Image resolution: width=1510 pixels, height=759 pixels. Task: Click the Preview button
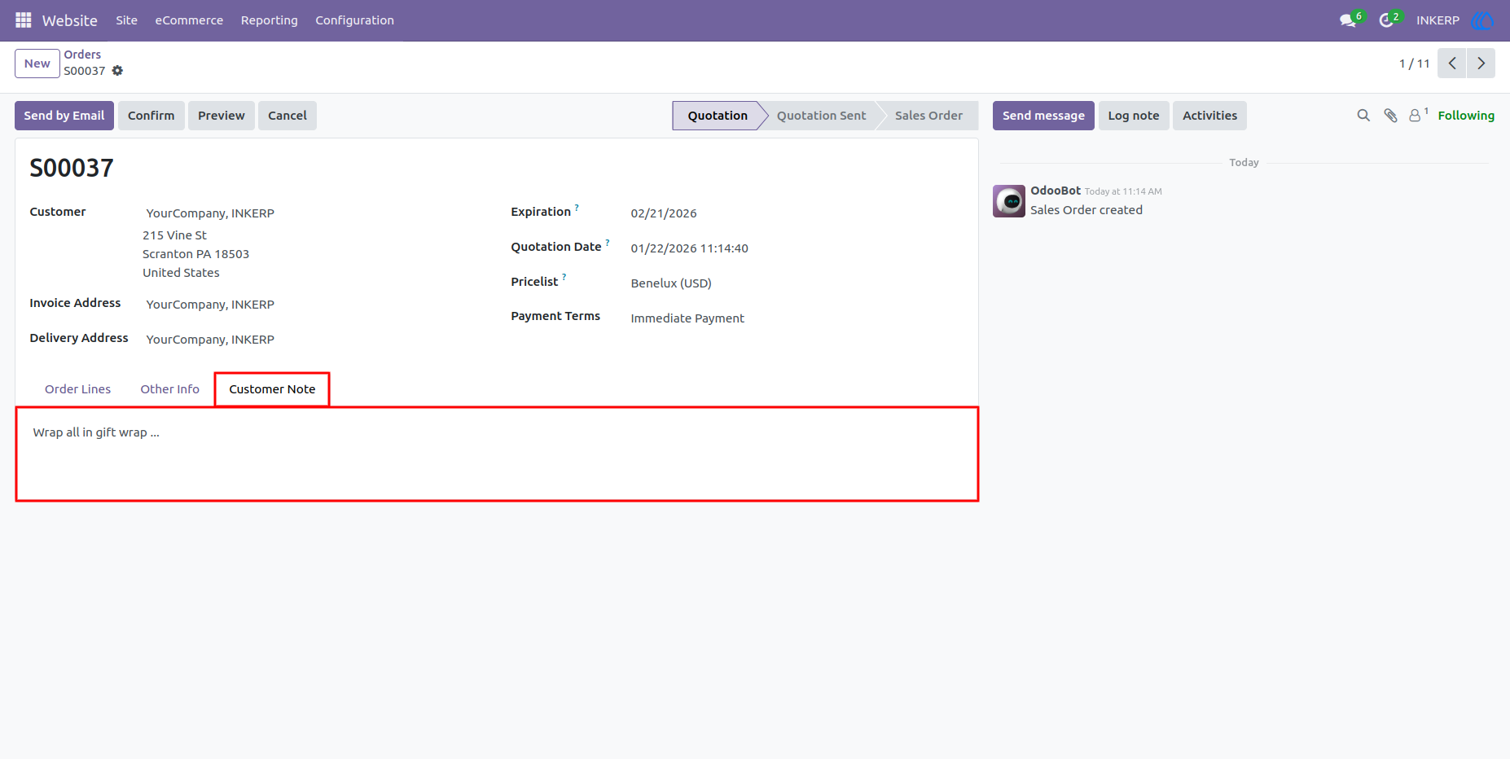(222, 116)
